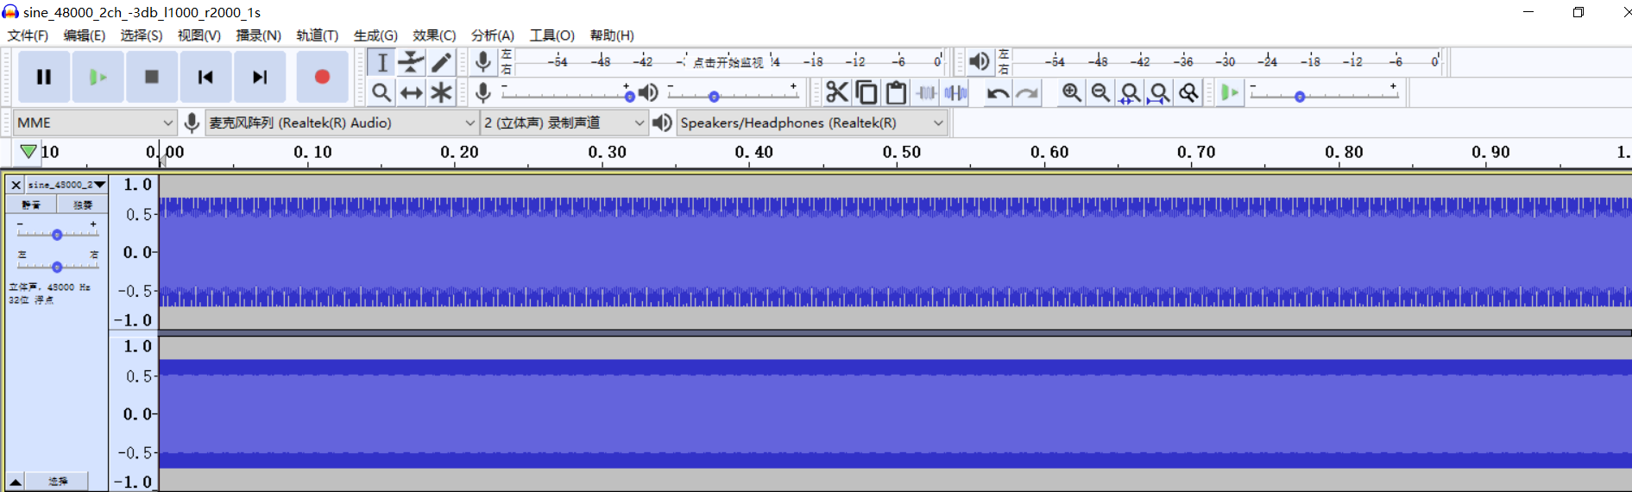The height and width of the screenshot is (492, 1632).
Task: Open the Speakers/Headphones playback device dropdown
Action: 812,123
